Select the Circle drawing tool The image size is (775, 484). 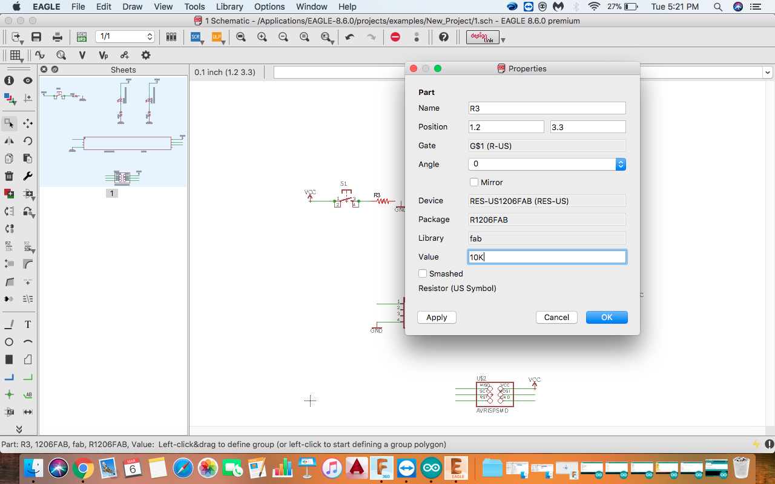tap(9, 342)
